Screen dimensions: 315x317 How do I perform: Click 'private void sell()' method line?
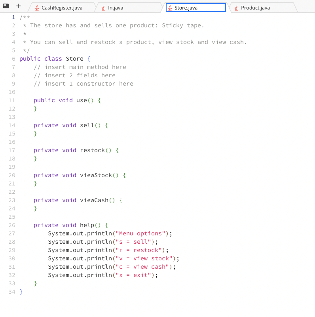[x=71, y=125]
